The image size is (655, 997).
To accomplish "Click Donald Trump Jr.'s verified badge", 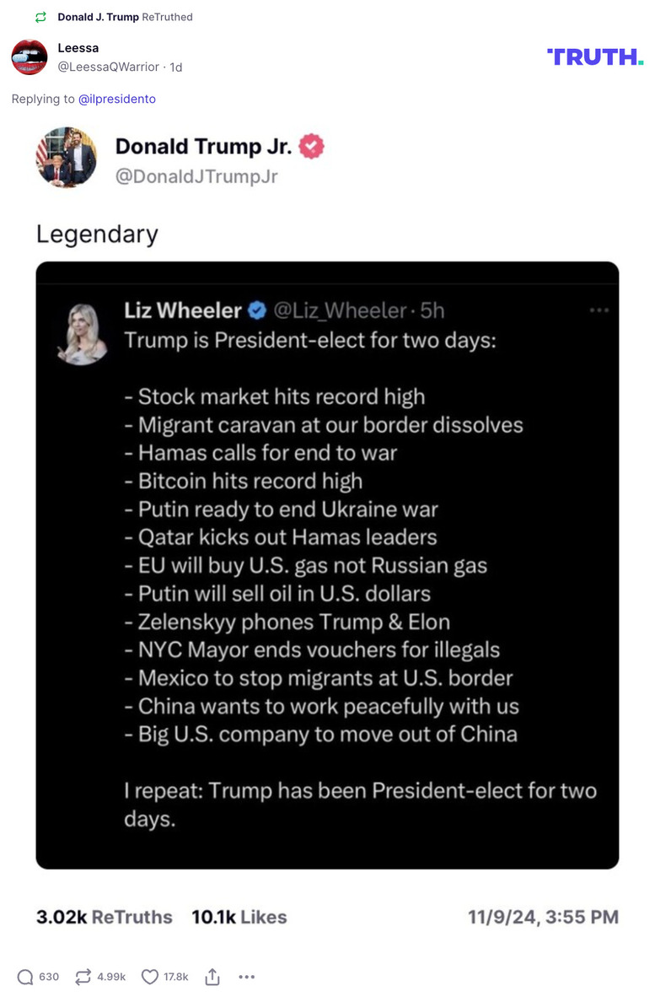I will [310, 145].
